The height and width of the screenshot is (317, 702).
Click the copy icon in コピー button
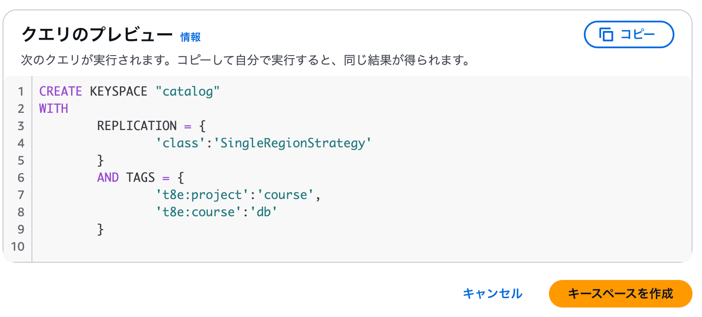(606, 34)
